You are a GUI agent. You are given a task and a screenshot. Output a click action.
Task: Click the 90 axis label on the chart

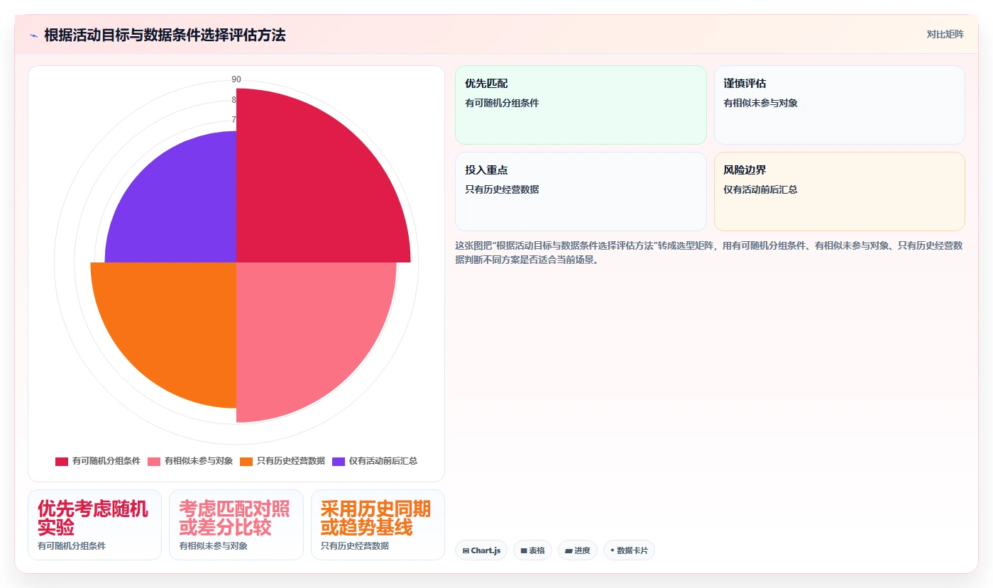(236, 79)
